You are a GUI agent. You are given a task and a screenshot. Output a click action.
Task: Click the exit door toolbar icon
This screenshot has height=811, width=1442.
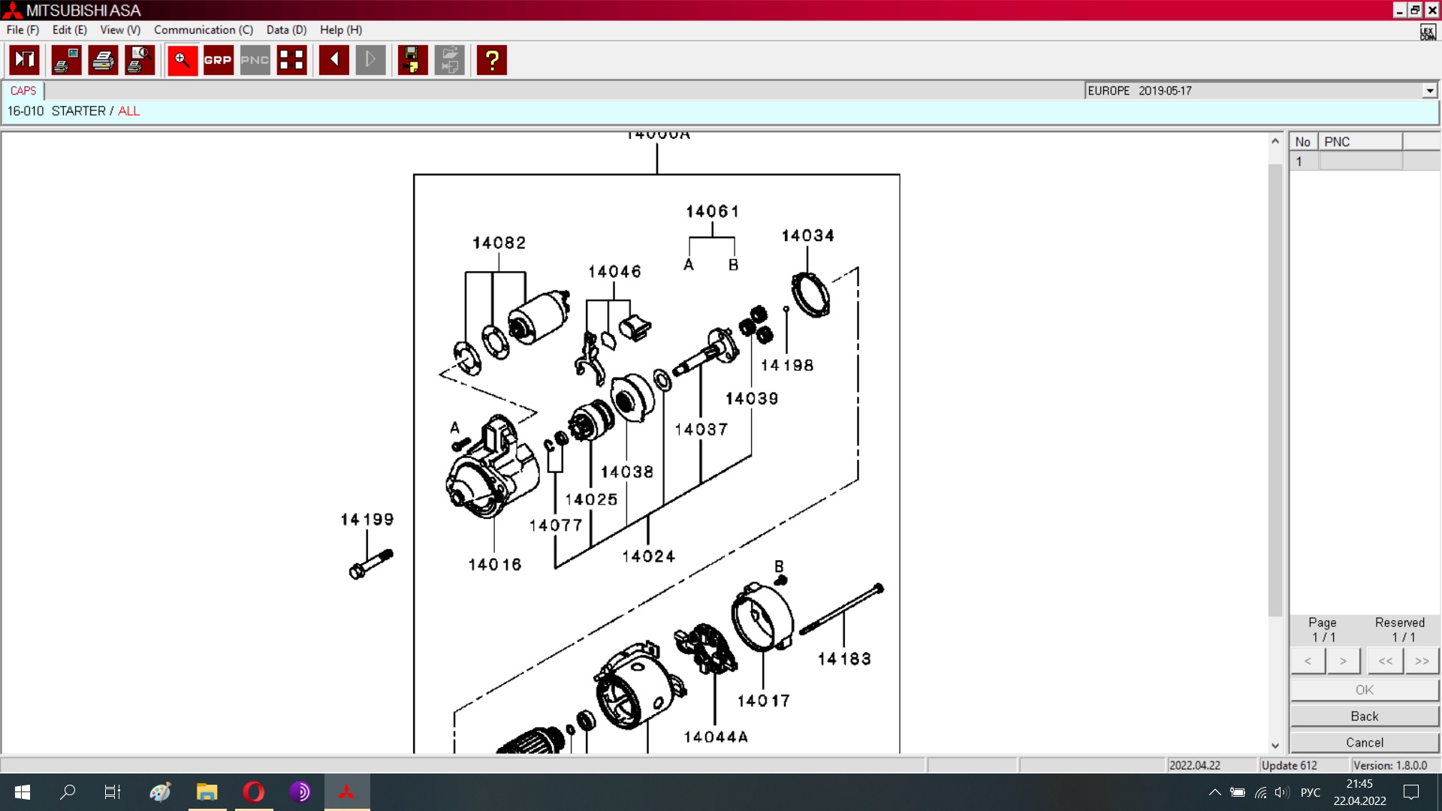tap(25, 60)
